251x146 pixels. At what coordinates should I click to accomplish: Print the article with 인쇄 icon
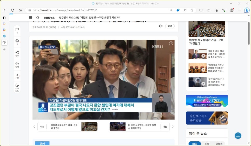pos(17,65)
